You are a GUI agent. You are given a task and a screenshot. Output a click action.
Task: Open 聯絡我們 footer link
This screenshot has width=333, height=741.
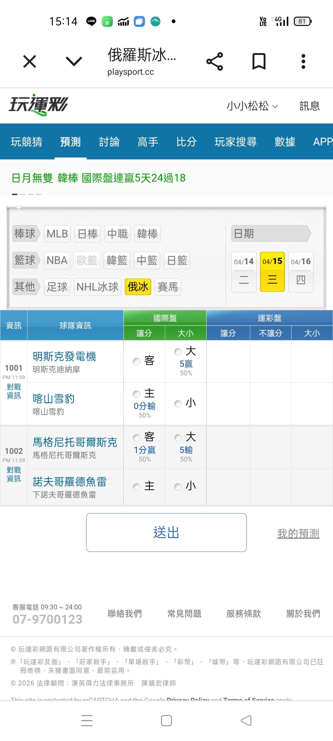(x=125, y=613)
